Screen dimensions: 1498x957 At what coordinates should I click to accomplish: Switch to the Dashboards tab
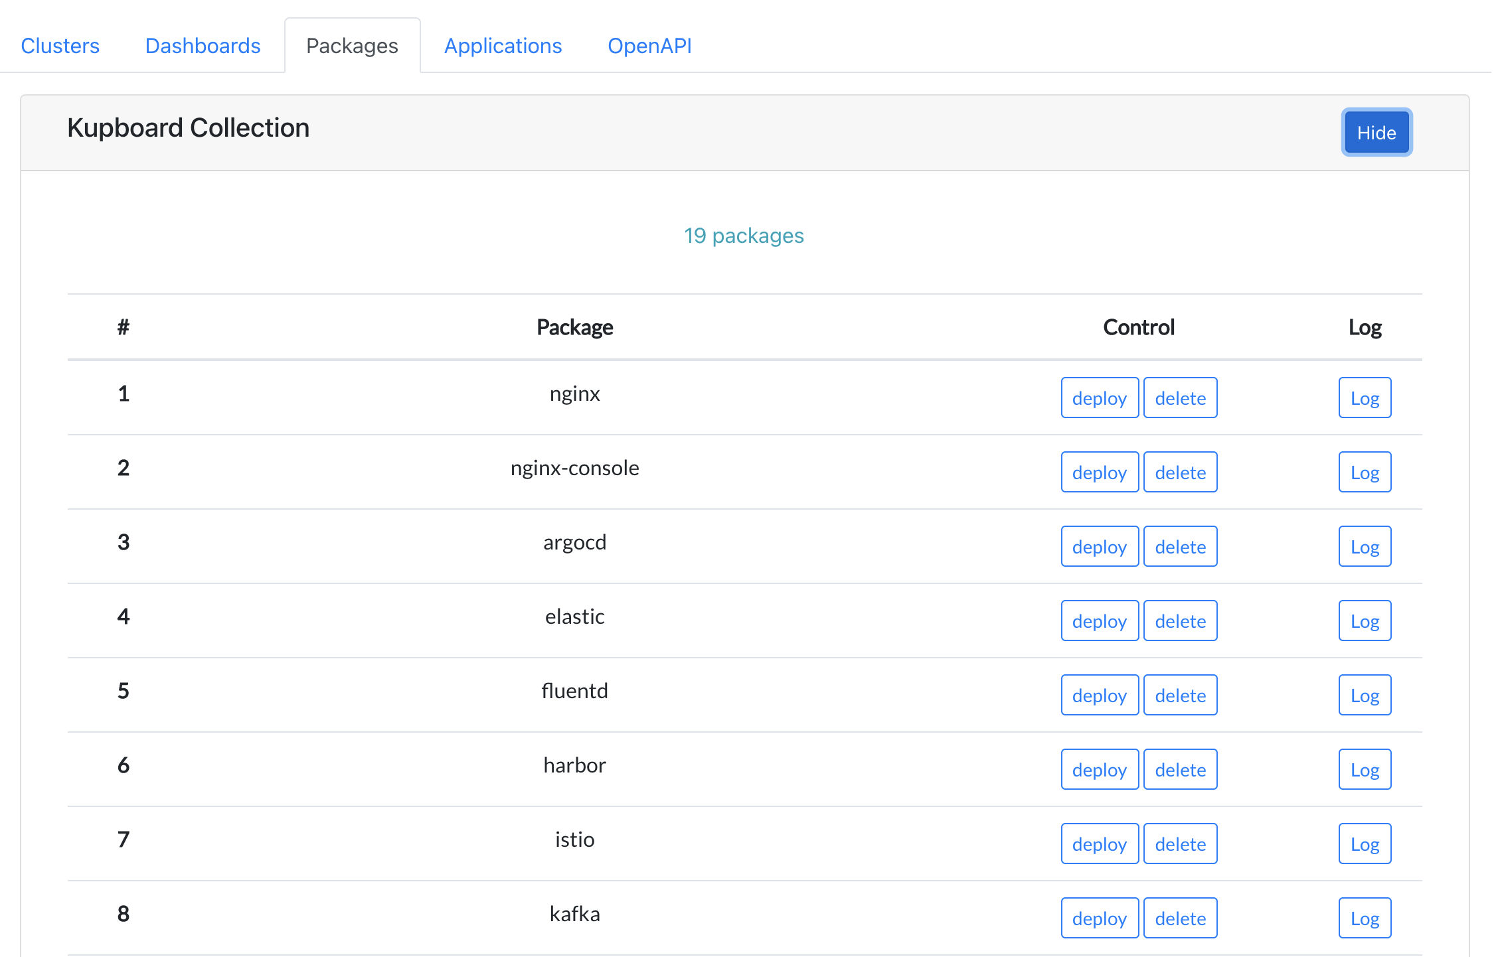pos(203,46)
